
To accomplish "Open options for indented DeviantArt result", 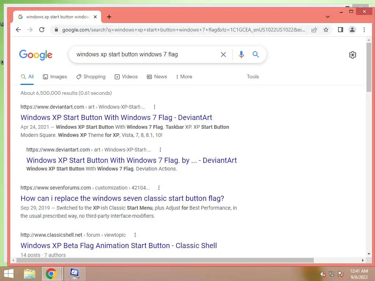I will pyautogui.click(x=160, y=150).
